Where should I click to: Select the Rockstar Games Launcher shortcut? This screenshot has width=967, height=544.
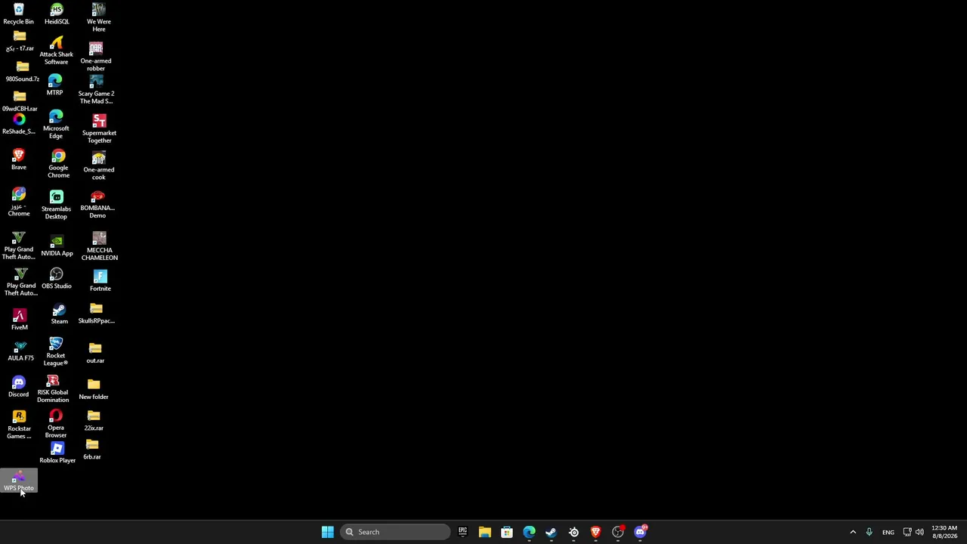[19, 425]
